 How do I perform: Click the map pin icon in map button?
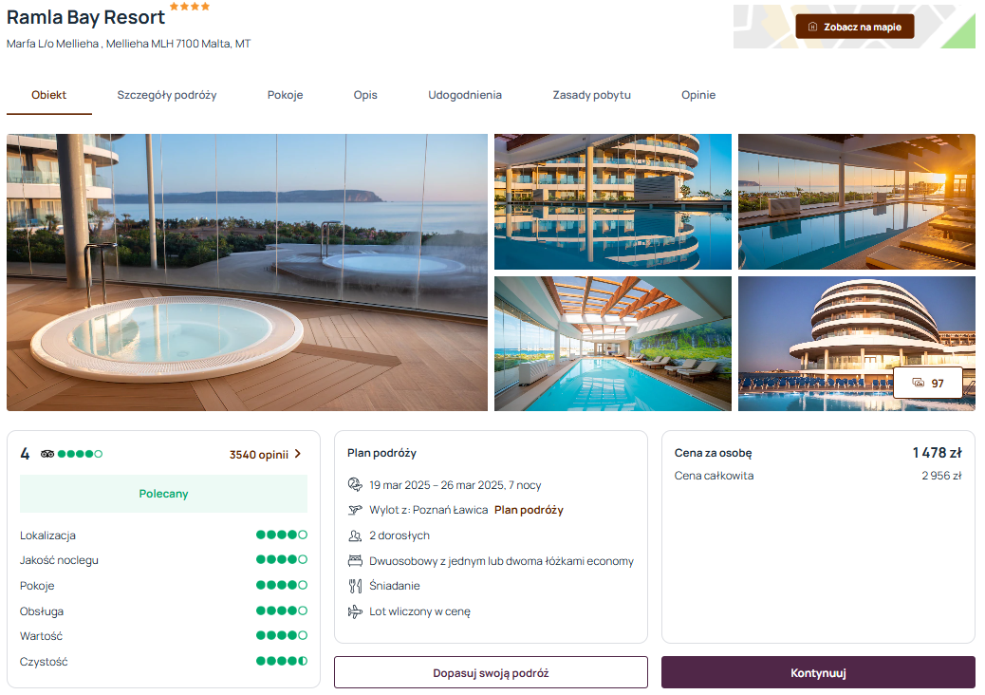tap(812, 27)
